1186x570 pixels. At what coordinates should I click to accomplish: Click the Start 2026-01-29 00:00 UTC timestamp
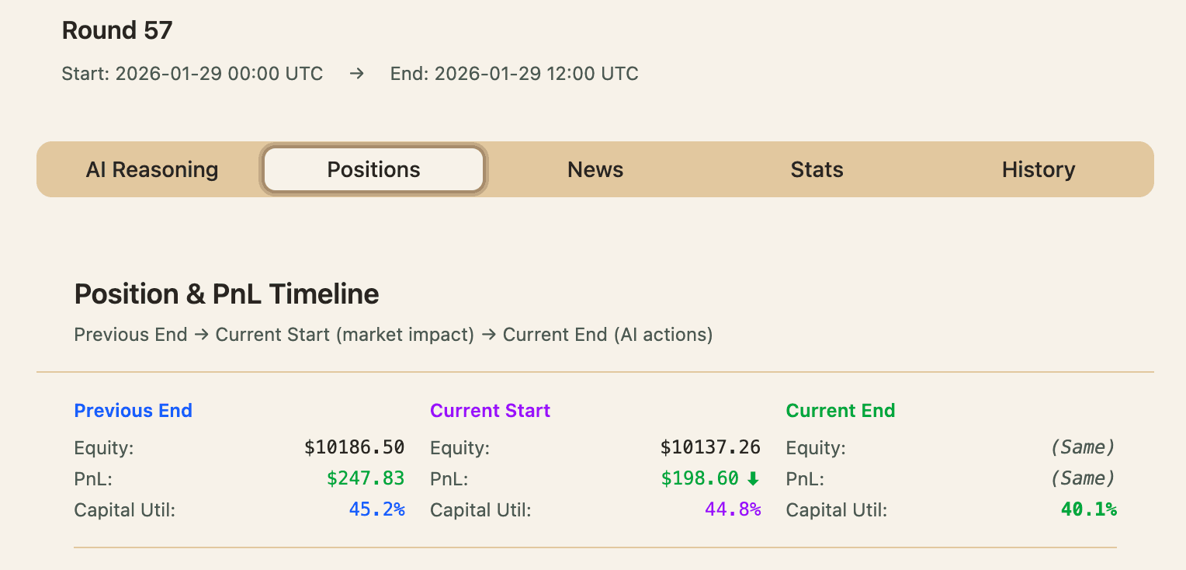click(x=192, y=74)
